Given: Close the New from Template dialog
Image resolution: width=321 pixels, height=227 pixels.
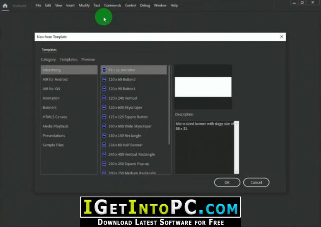Looking at the screenshot, I should coord(281,37).
